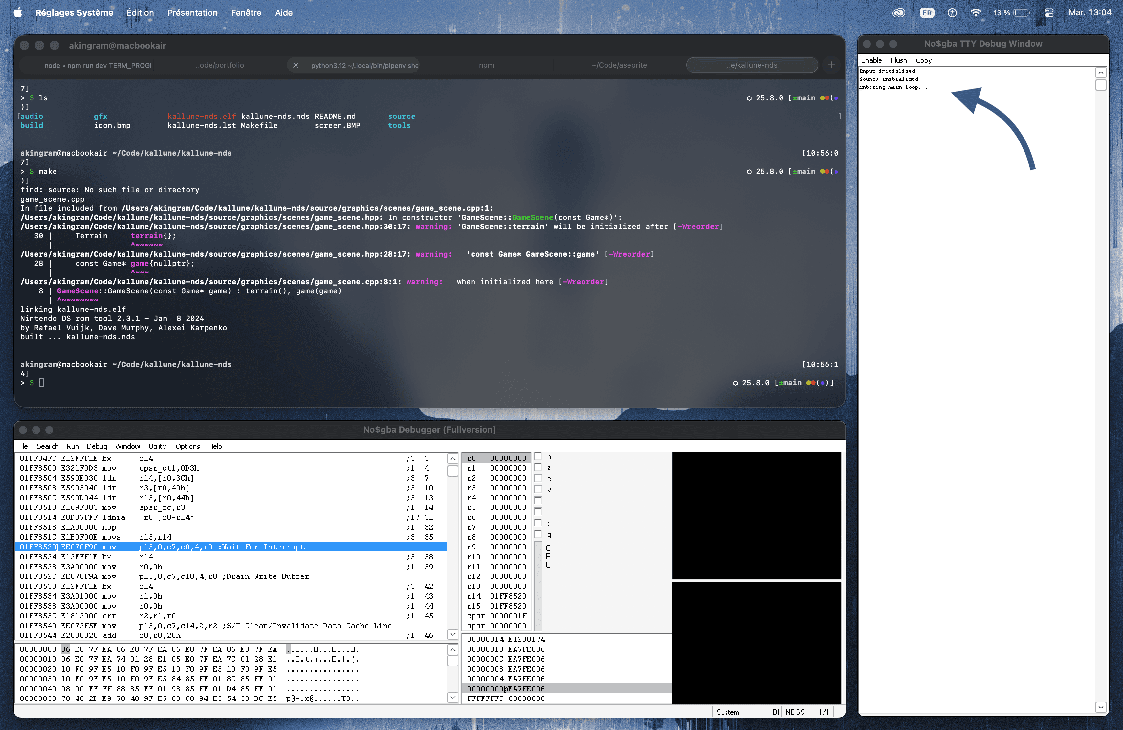Viewport: 1123px width, 730px height.
Task: Open Control Center icon in menu bar
Action: point(1049,13)
